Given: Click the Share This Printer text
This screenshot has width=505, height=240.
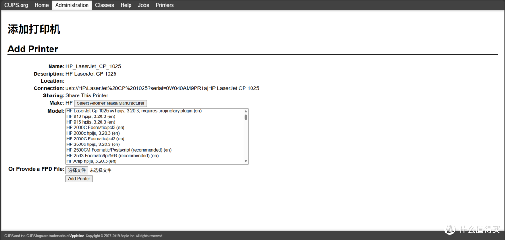Looking at the screenshot, I should point(87,96).
